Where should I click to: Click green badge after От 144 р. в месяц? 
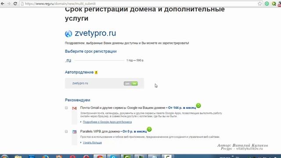[x=198, y=105]
